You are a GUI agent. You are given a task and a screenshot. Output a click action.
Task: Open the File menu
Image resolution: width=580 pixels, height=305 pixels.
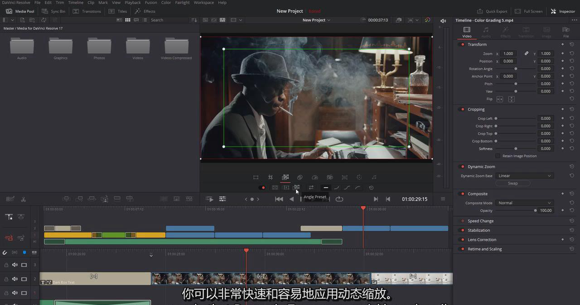pos(38,3)
